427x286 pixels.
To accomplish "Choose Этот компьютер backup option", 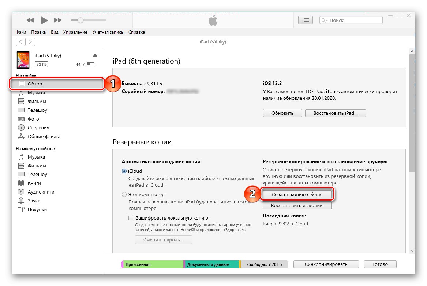I will coord(124,195).
